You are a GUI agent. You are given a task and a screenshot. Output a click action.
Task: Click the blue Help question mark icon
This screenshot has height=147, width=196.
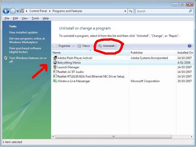(189, 46)
